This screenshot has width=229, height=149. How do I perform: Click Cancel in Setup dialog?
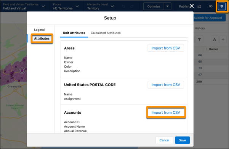point(164,140)
